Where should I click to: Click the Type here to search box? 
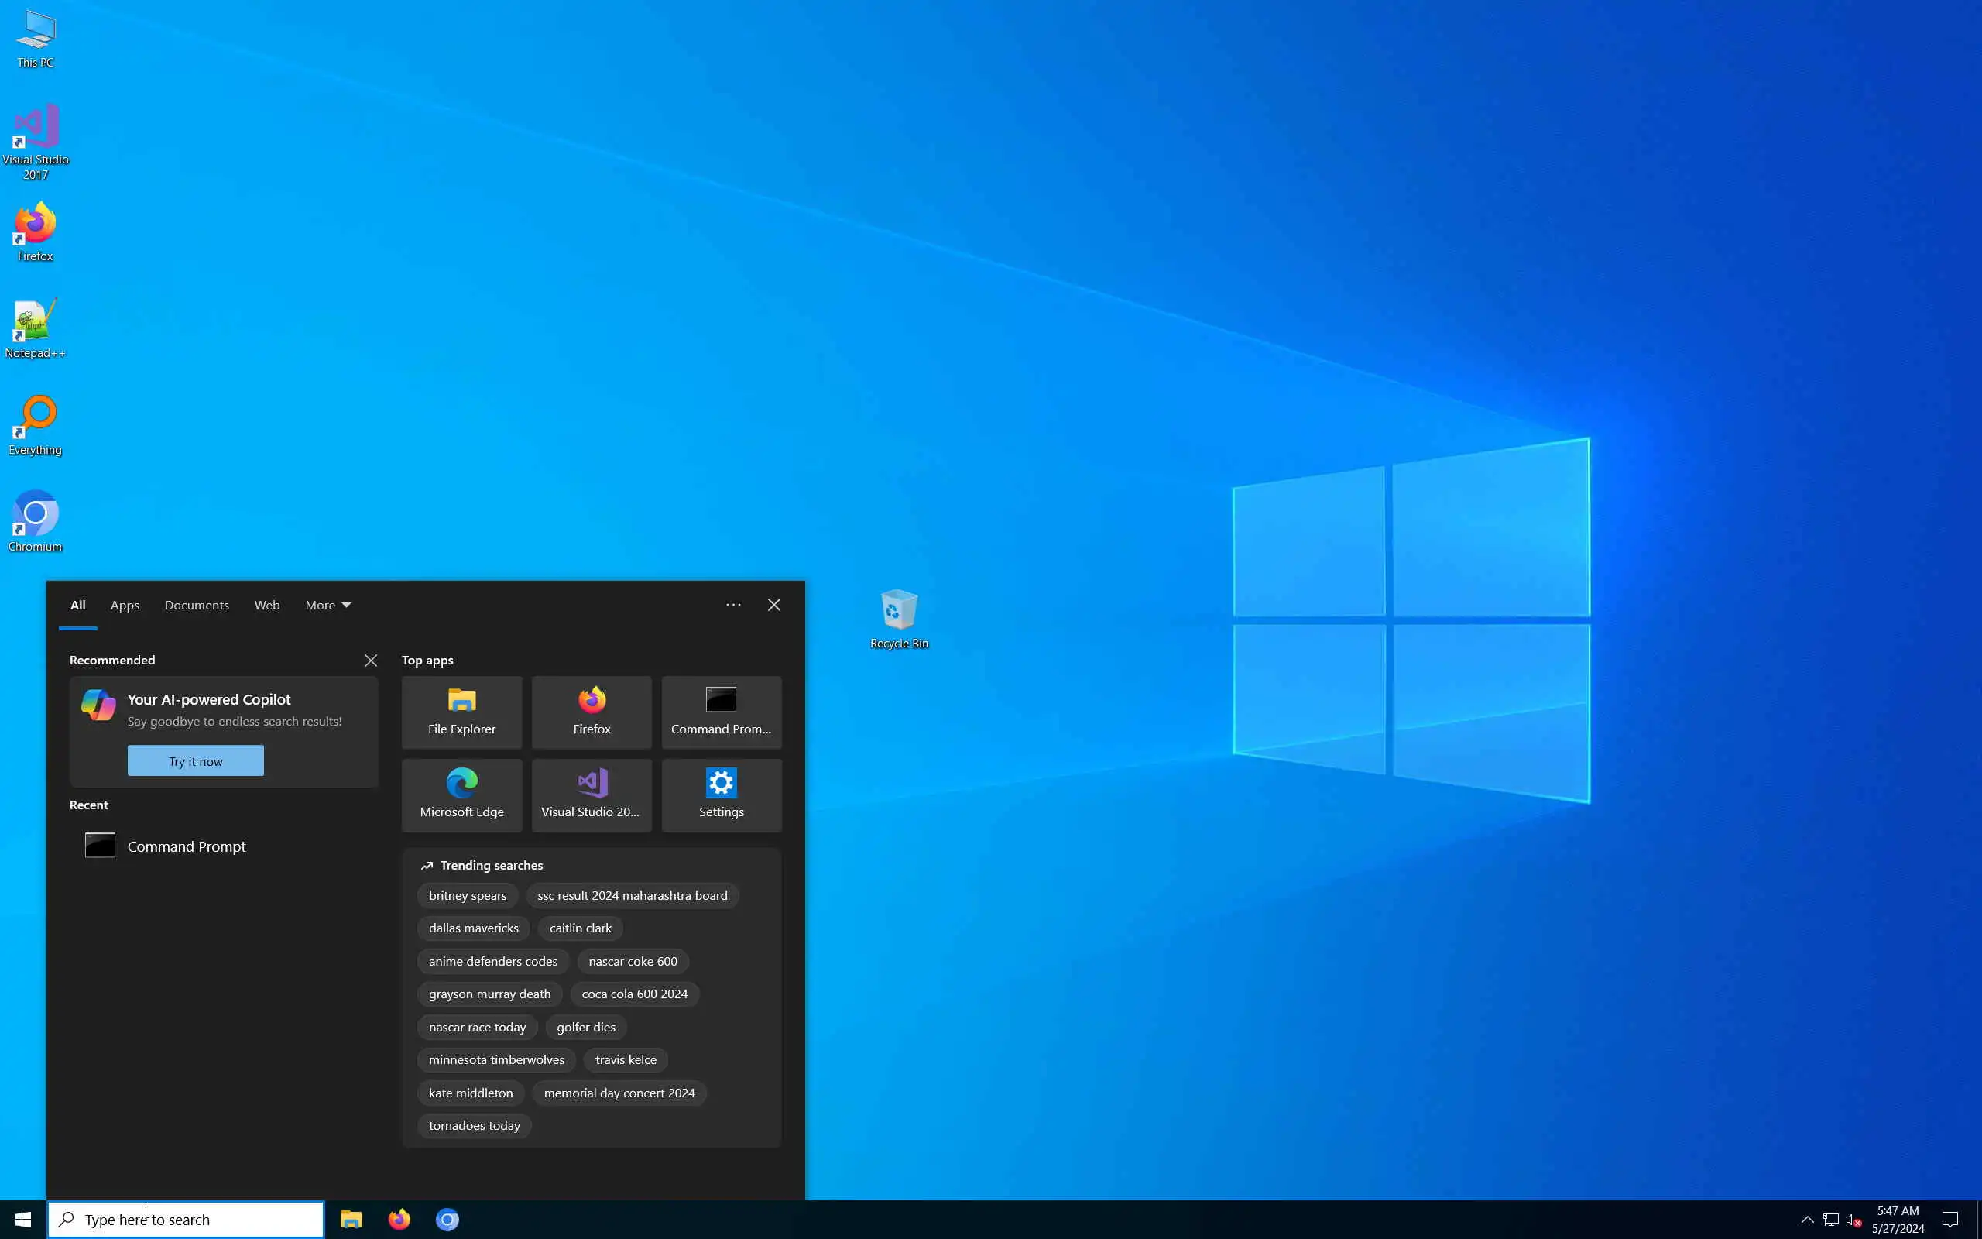(x=186, y=1220)
